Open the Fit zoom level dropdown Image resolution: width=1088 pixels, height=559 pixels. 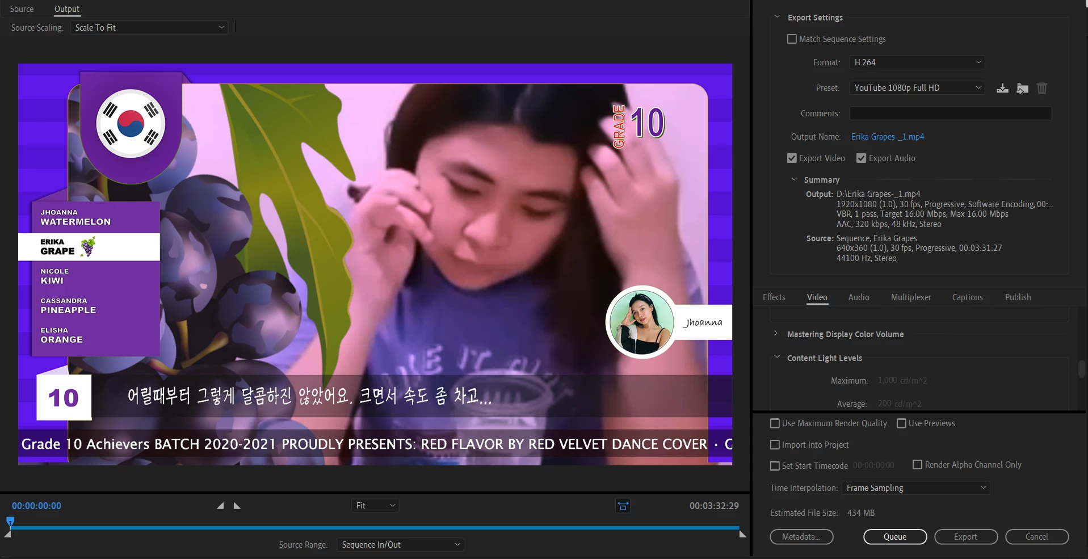click(x=375, y=506)
